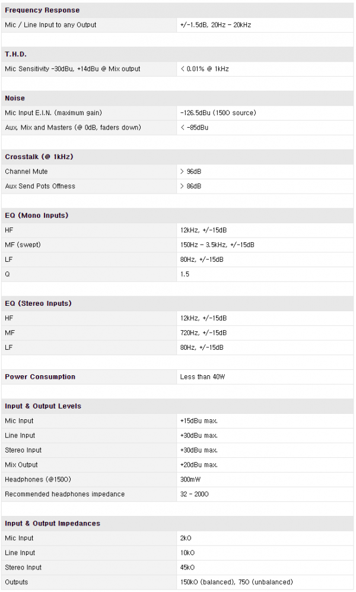The image size is (356, 592).
Task: Select the '< 0.01% @ 1kHz' value
Action: point(204,69)
